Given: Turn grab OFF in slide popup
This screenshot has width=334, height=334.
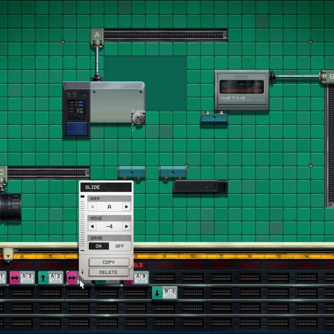Looking at the screenshot, I should (120, 246).
